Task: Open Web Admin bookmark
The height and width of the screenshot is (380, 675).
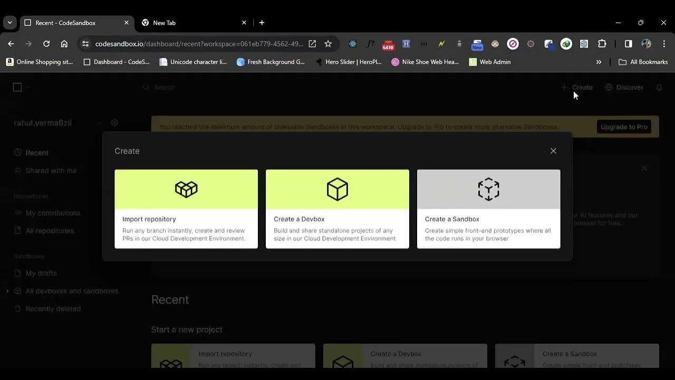Action: tap(490, 62)
